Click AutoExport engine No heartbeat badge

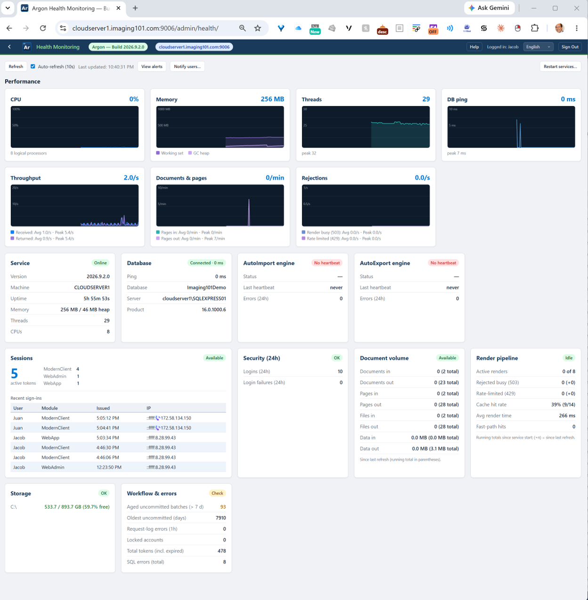(443, 263)
